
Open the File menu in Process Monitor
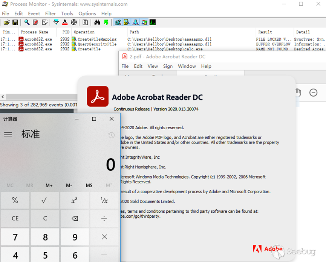pos(5,14)
